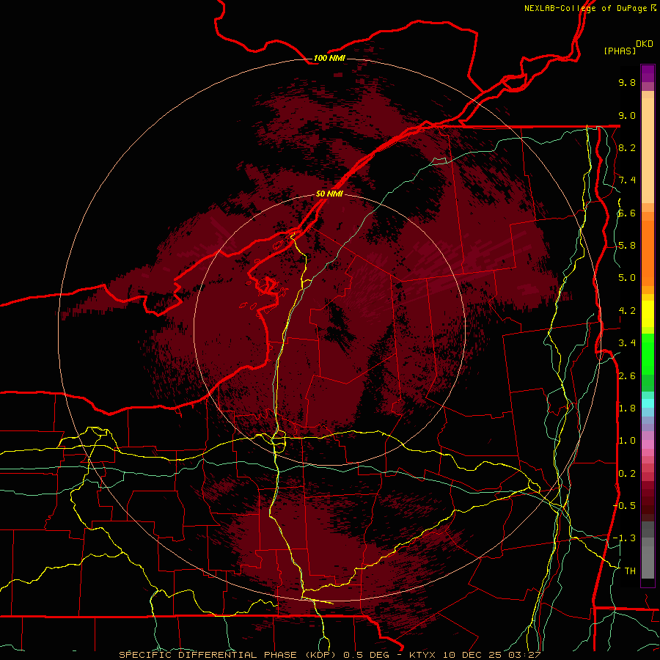
Task: Click the 6.6 legend value
Action: click(627, 213)
